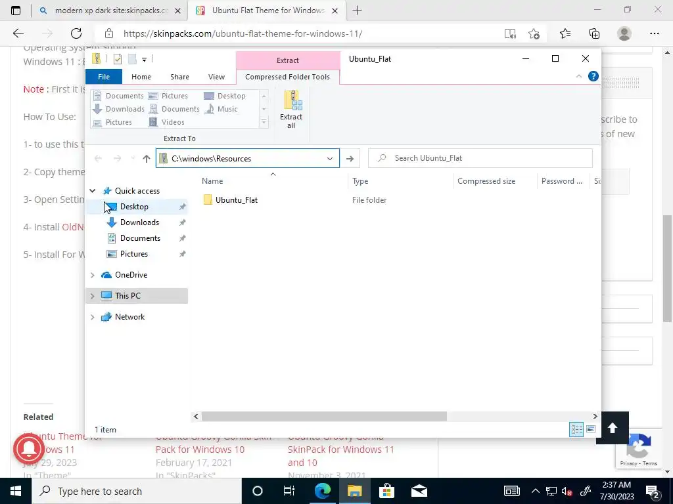
Task: Click the Help question mark icon
Action: (593, 76)
